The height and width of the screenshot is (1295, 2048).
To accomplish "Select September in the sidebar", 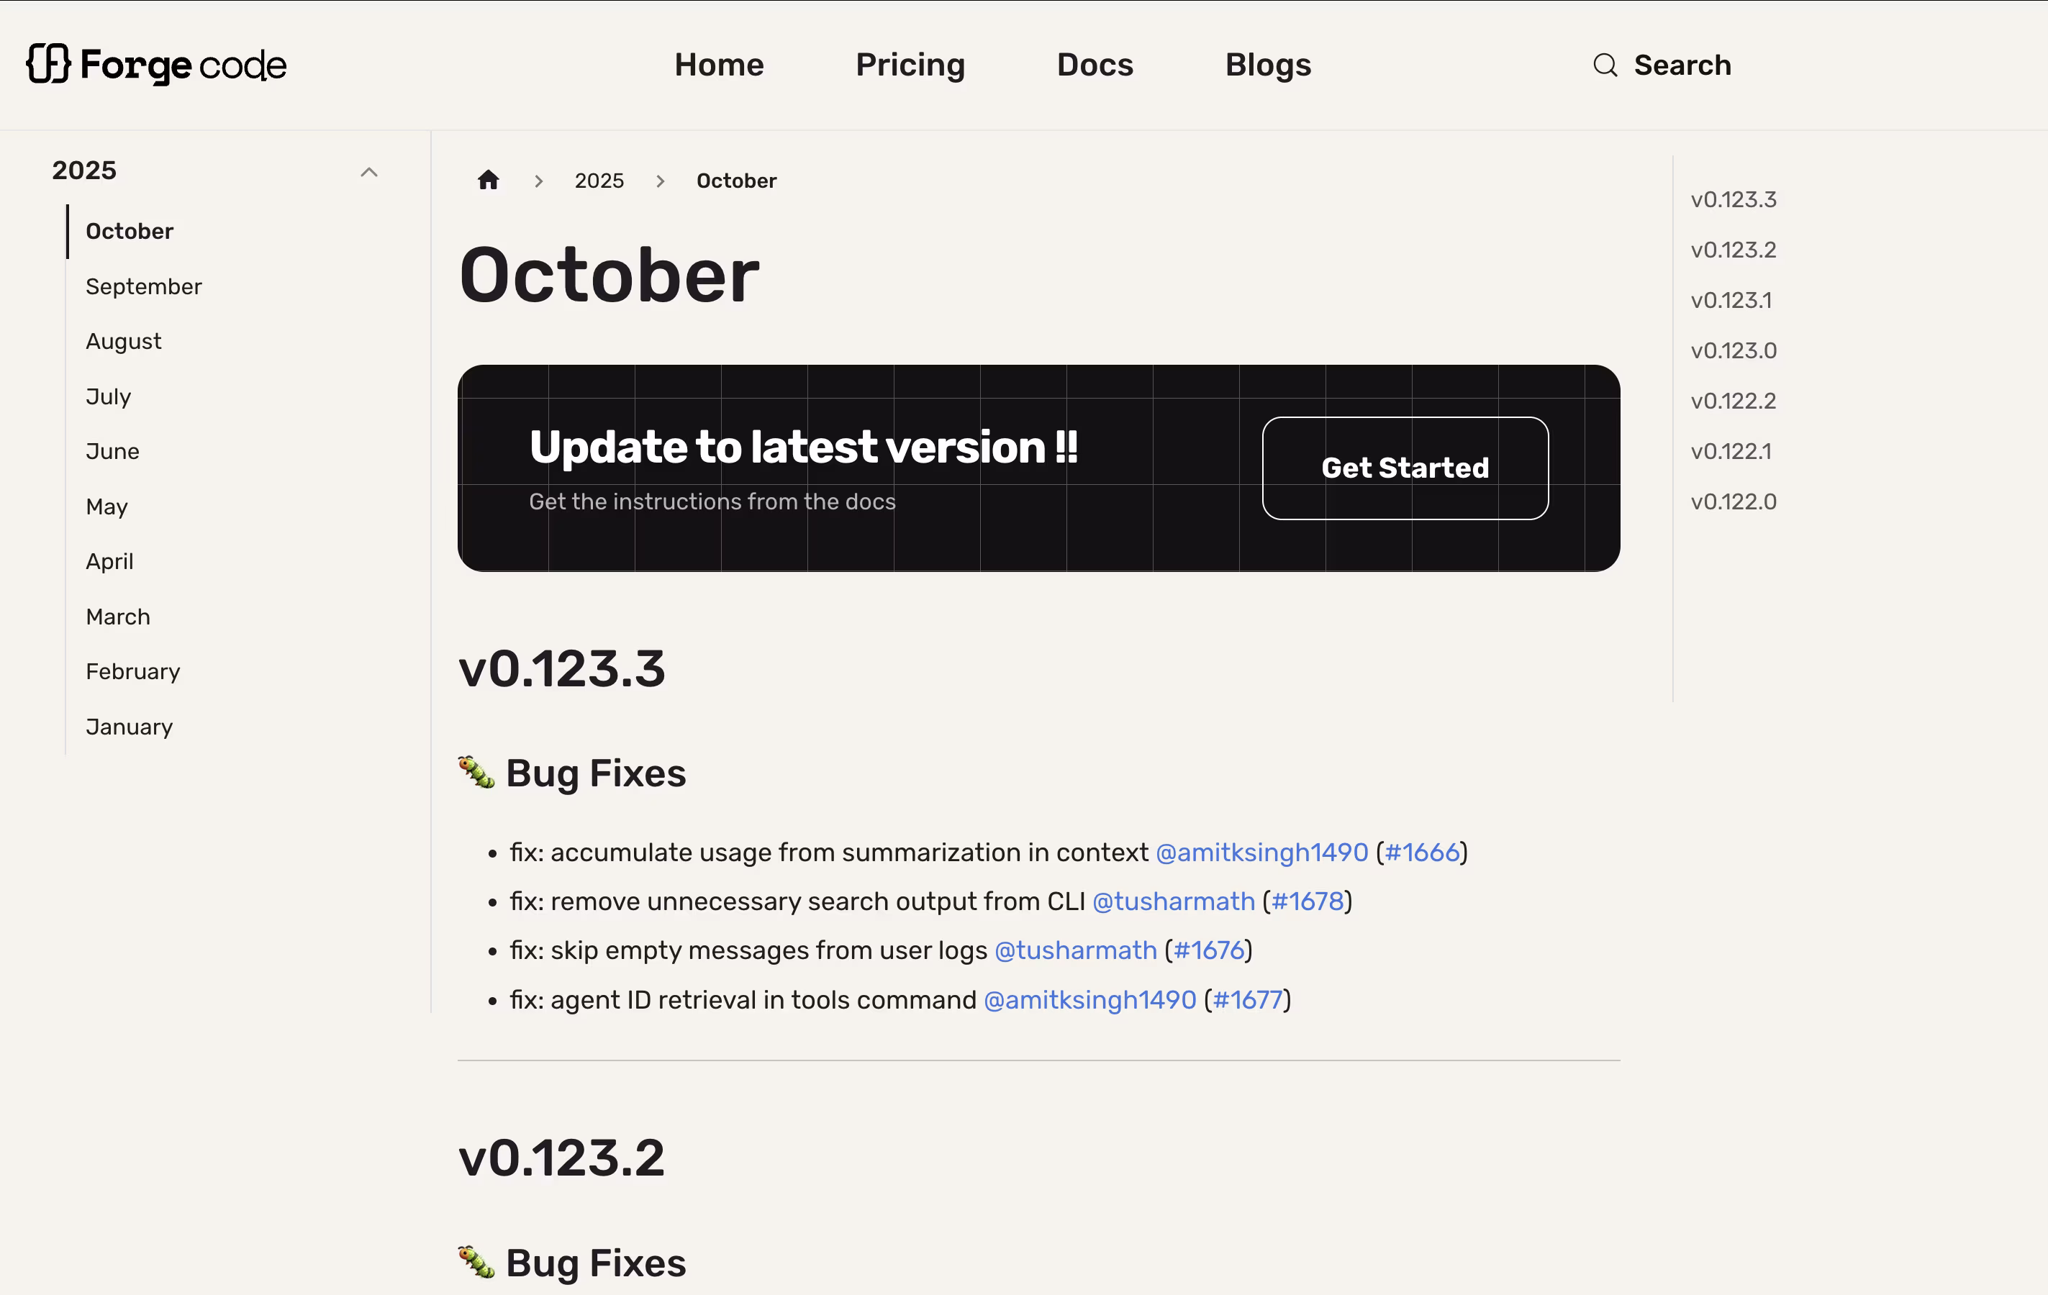I will point(144,286).
